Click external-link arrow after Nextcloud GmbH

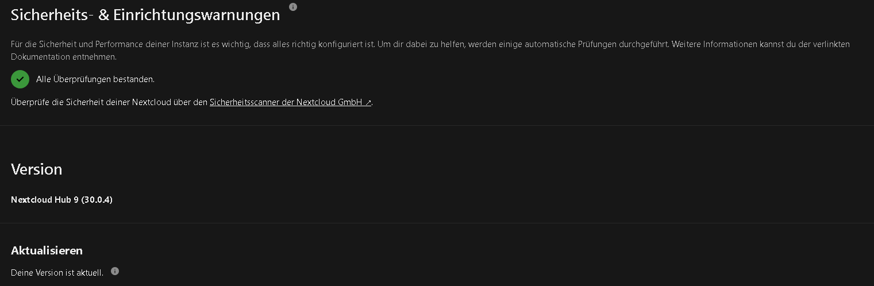[368, 103]
